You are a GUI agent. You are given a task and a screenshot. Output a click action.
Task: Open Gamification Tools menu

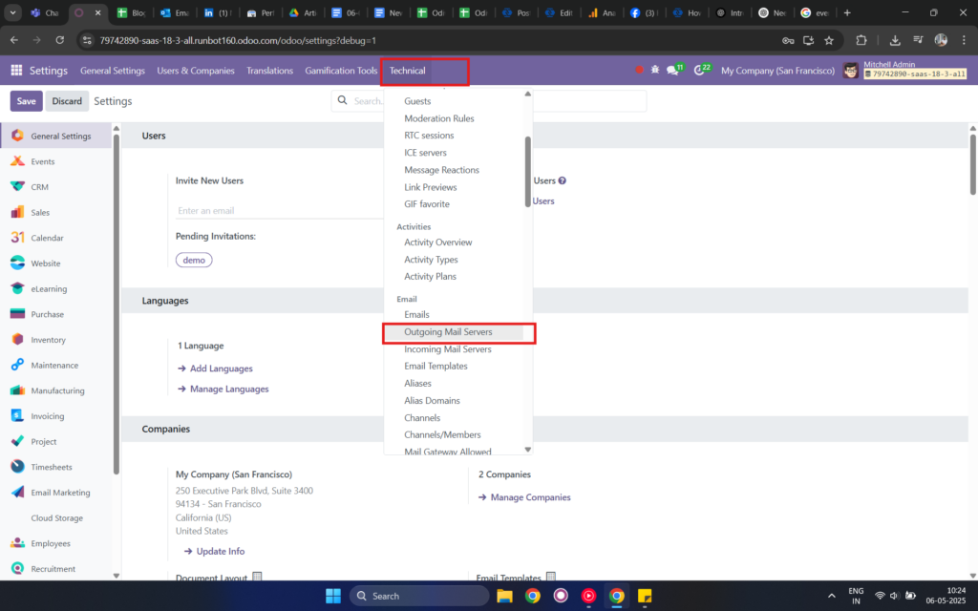pyautogui.click(x=341, y=71)
